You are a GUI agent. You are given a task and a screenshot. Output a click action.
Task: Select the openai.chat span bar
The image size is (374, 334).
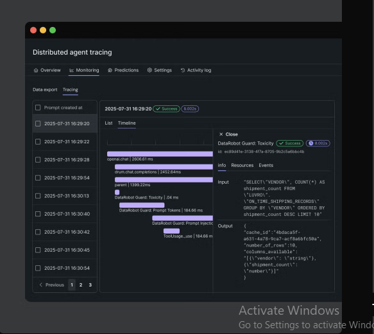[160, 154]
